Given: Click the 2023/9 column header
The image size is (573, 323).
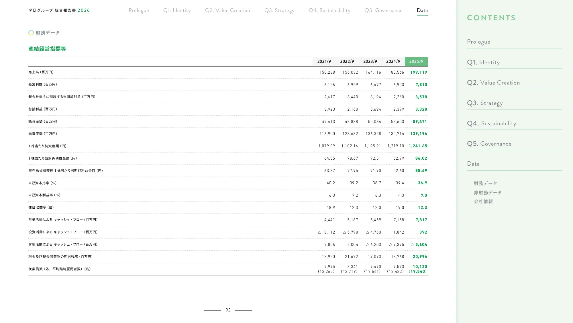Looking at the screenshot, I should 370,61.
